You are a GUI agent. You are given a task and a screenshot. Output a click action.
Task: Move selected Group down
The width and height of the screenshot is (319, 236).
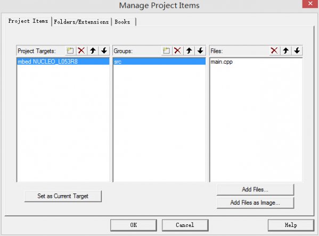[x=200, y=50]
